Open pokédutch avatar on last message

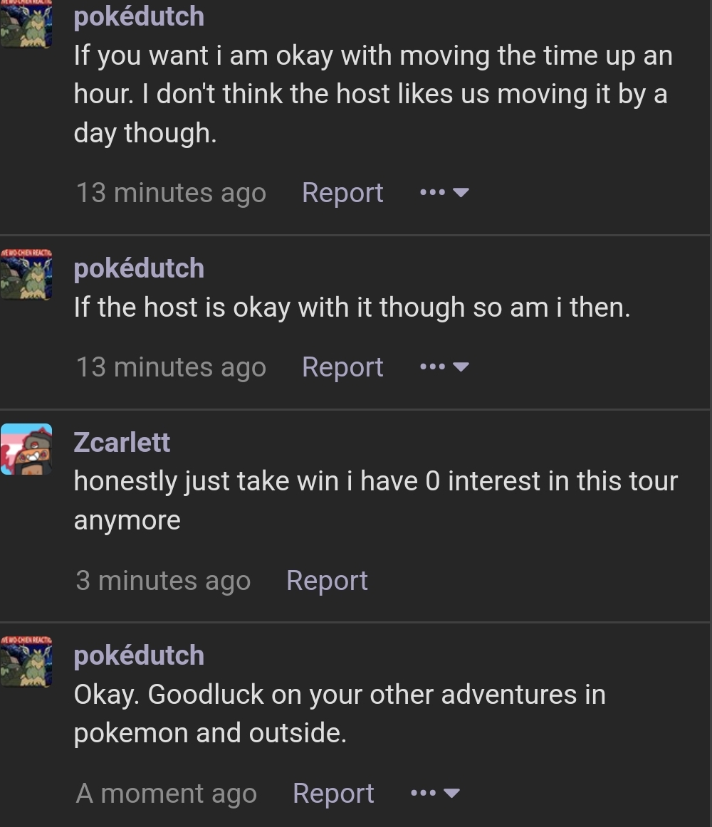[26, 661]
